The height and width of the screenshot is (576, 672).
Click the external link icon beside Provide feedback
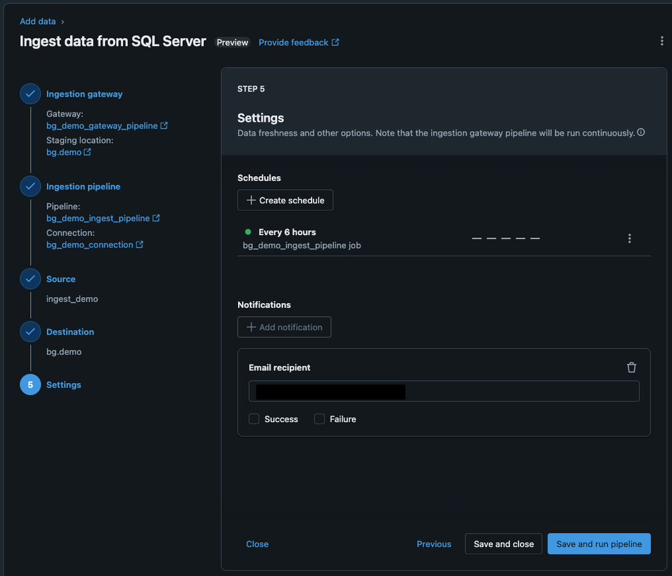click(x=335, y=42)
